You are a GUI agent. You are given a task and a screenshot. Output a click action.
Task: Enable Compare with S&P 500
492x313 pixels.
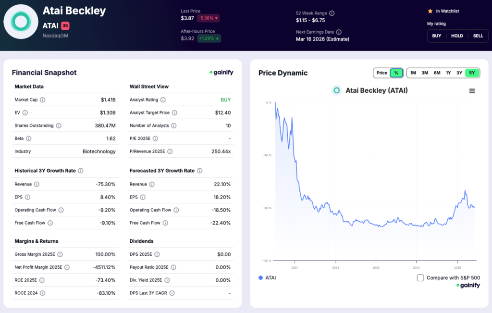click(420, 277)
